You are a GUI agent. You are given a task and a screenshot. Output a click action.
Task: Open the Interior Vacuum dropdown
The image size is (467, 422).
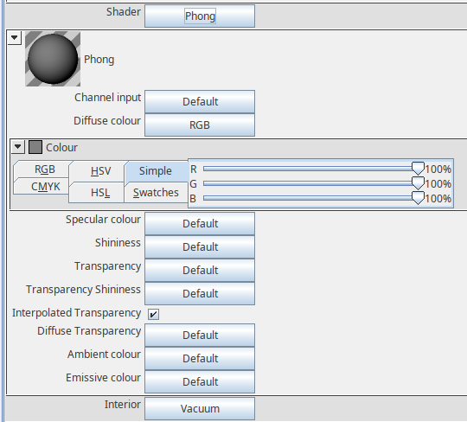[200, 409]
